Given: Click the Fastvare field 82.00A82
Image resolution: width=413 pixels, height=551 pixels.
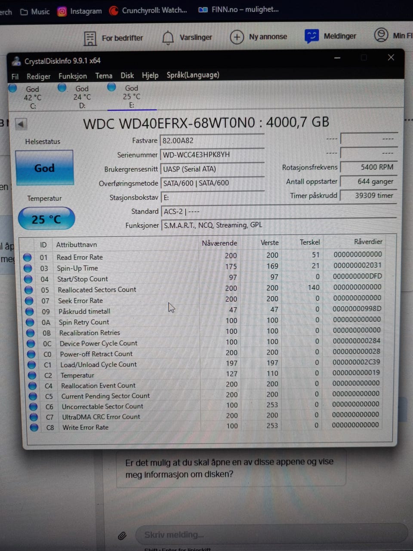Looking at the screenshot, I should tap(212, 140).
